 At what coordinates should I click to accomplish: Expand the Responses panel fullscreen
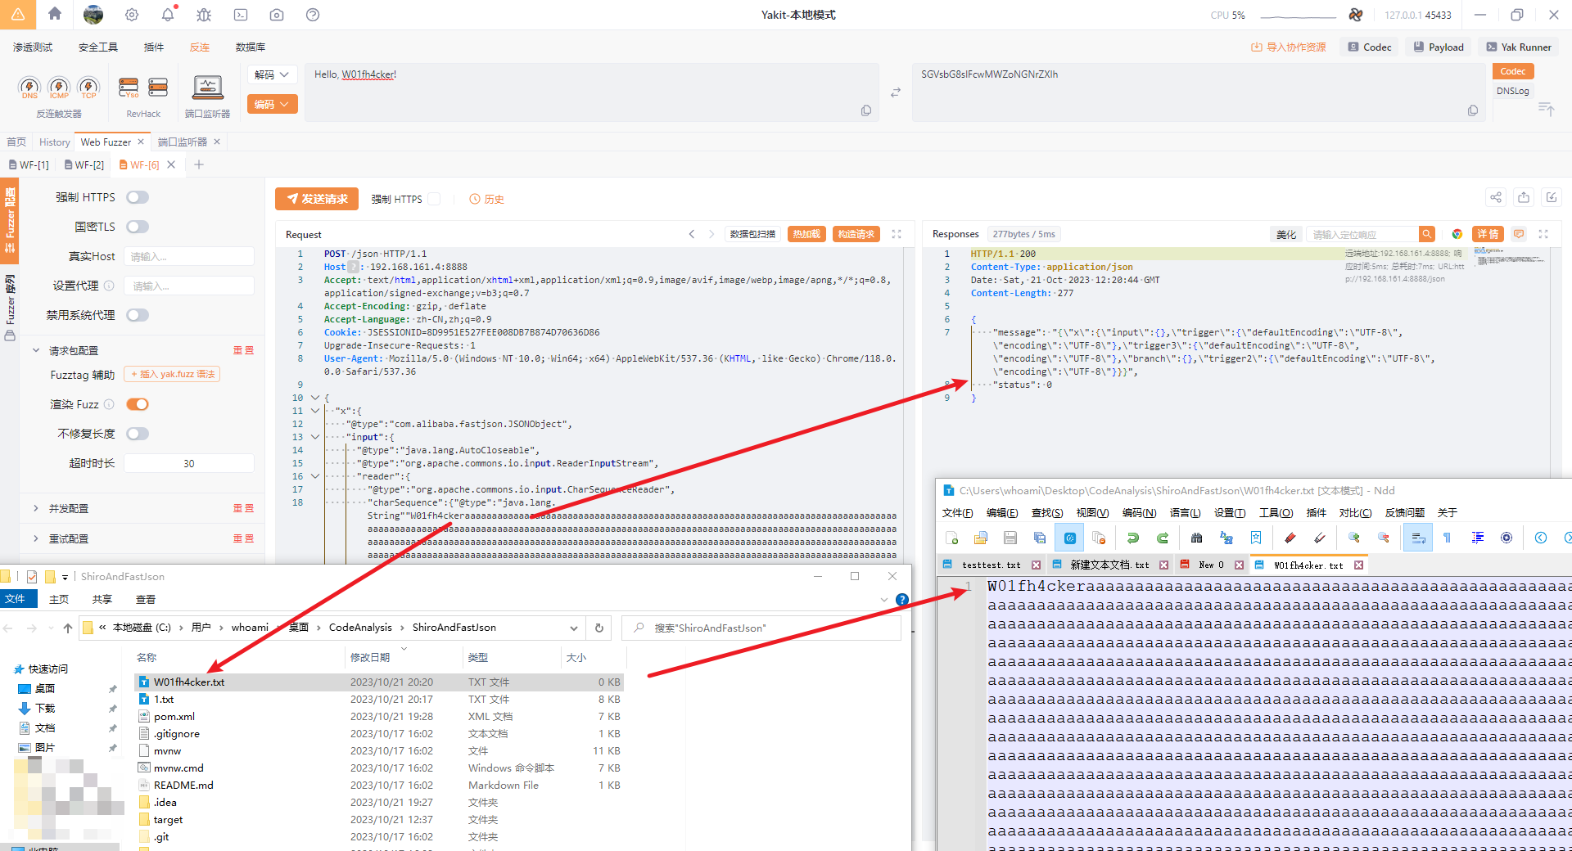pos(1543,234)
